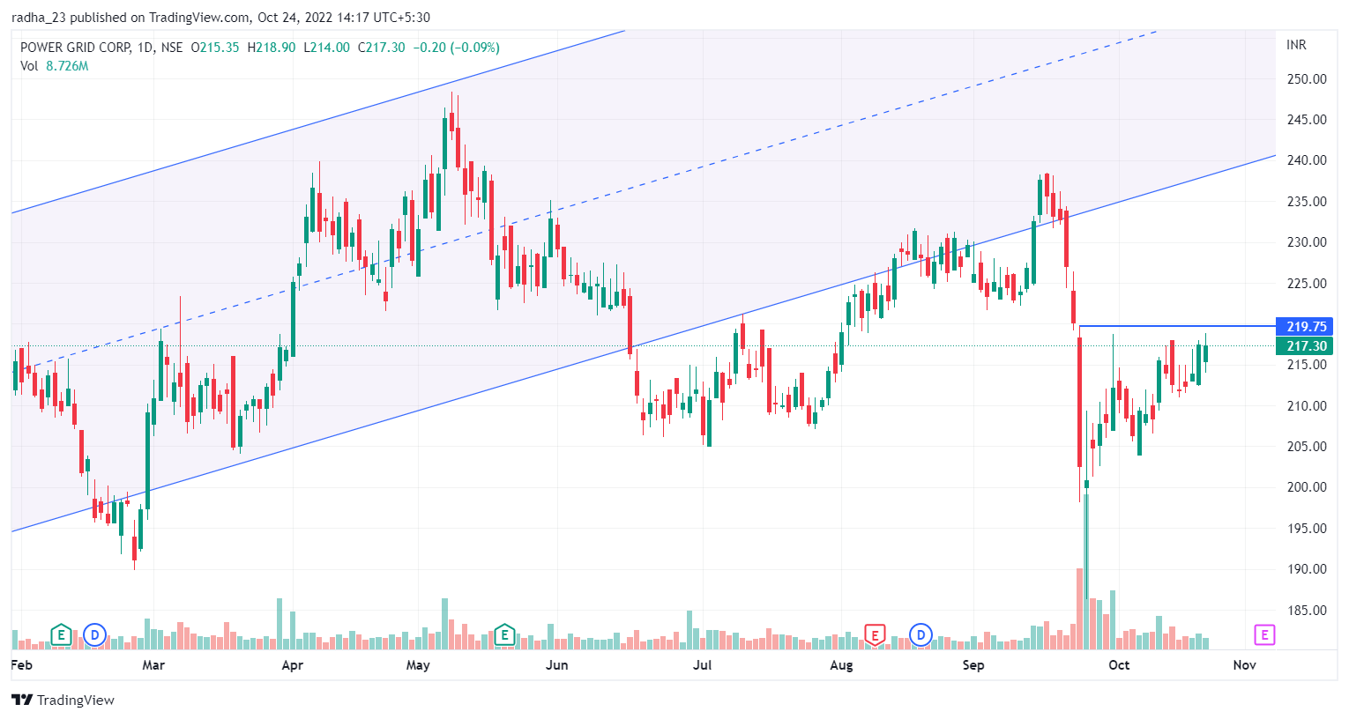Click the green earnings E marker in February

tap(61, 634)
